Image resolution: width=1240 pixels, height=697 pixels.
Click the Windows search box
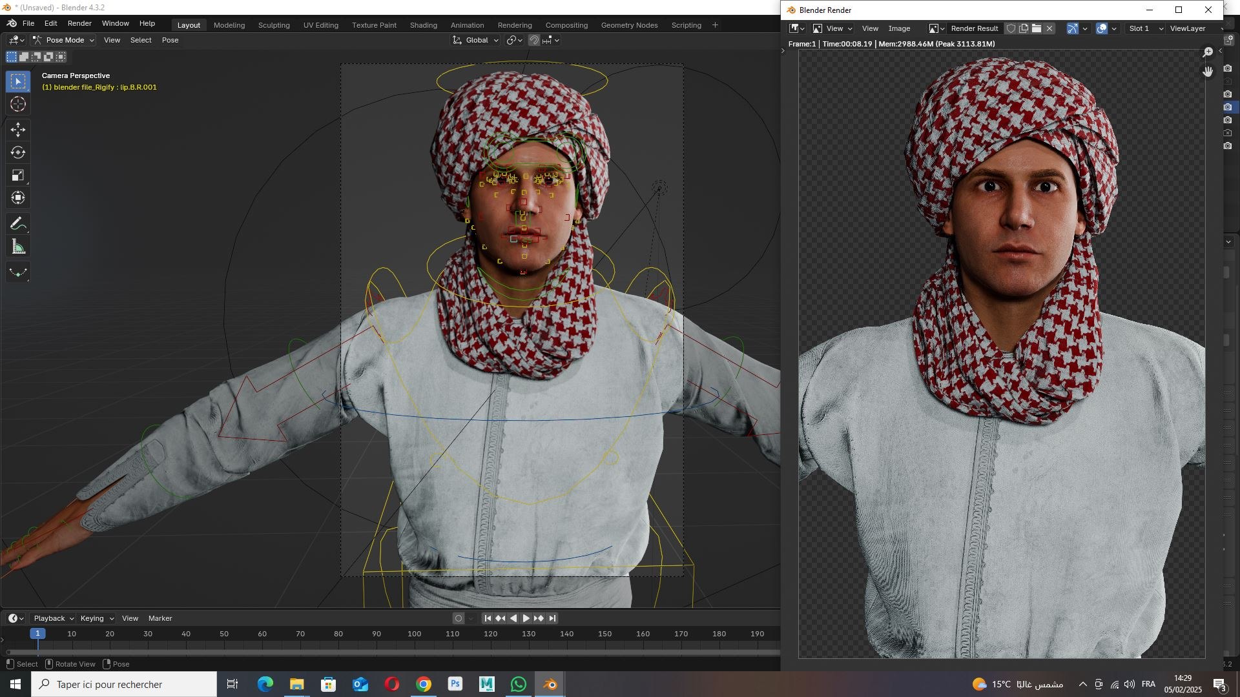tap(124, 684)
